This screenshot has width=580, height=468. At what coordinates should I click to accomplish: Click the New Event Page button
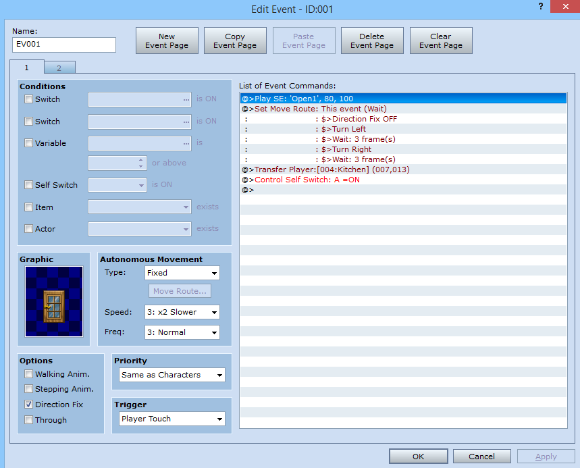[x=167, y=41]
